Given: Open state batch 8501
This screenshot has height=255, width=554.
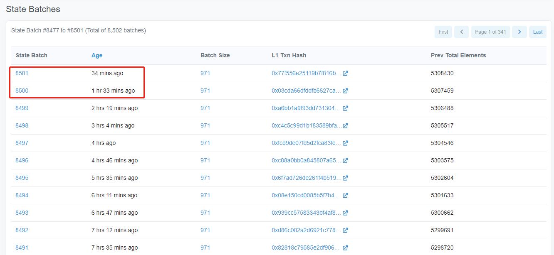Looking at the screenshot, I should click(22, 73).
